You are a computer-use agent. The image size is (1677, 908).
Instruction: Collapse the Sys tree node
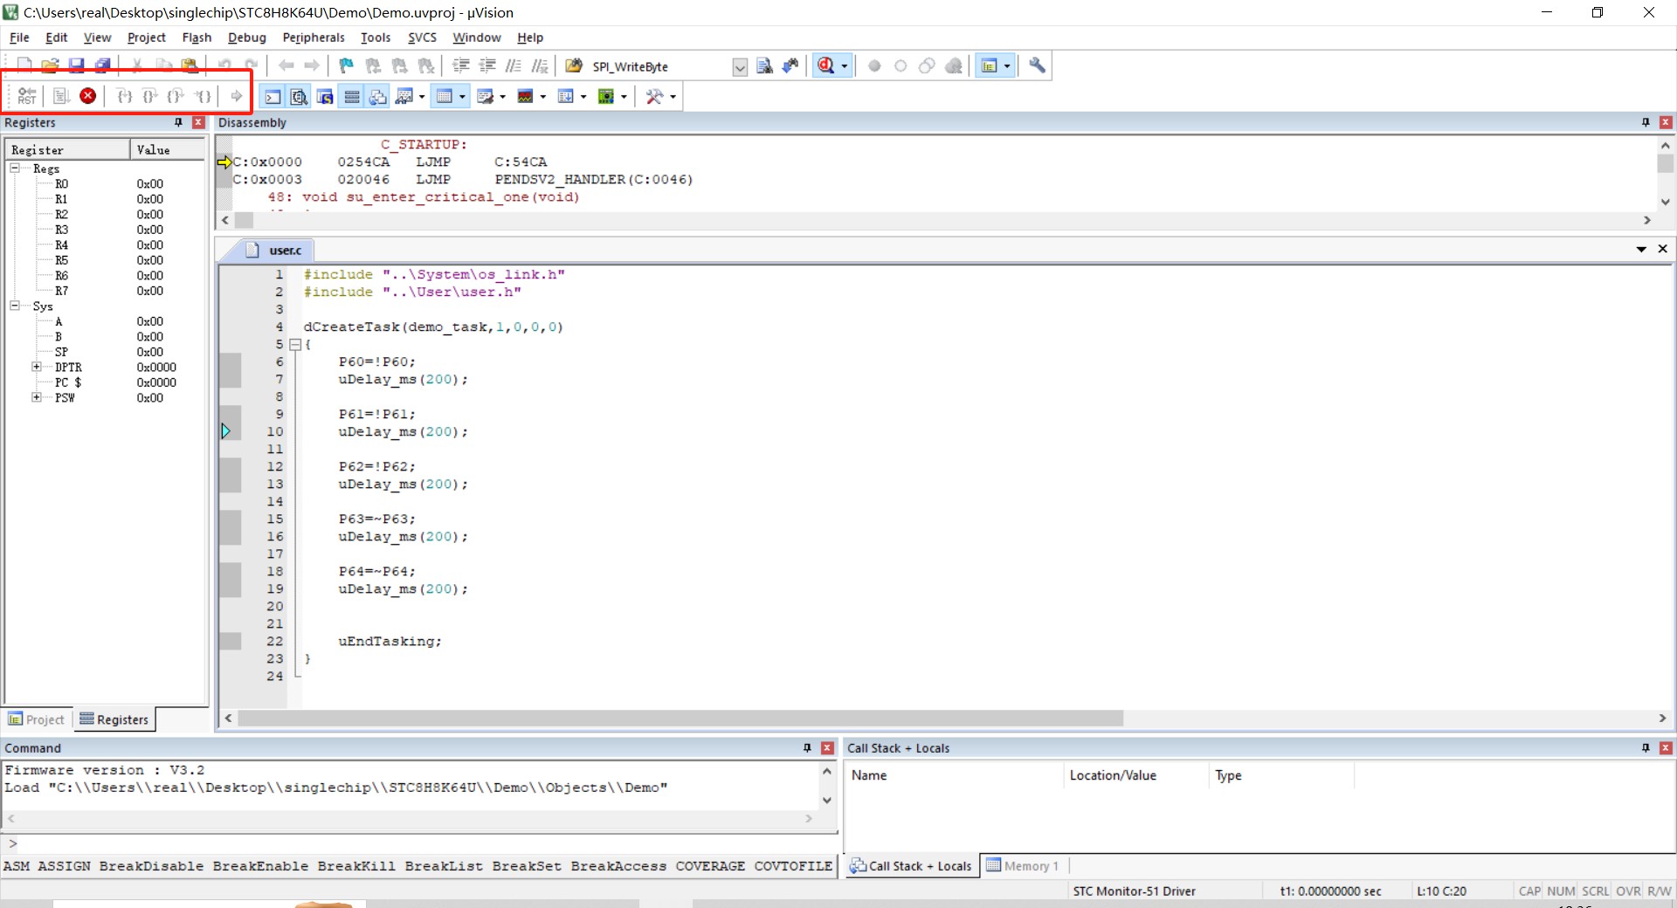(x=15, y=306)
